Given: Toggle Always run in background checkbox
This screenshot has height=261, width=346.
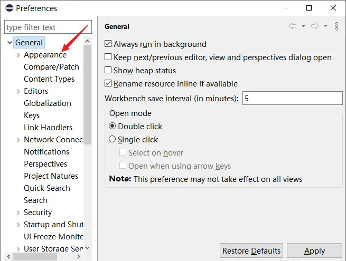Looking at the screenshot, I should (108, 44).
